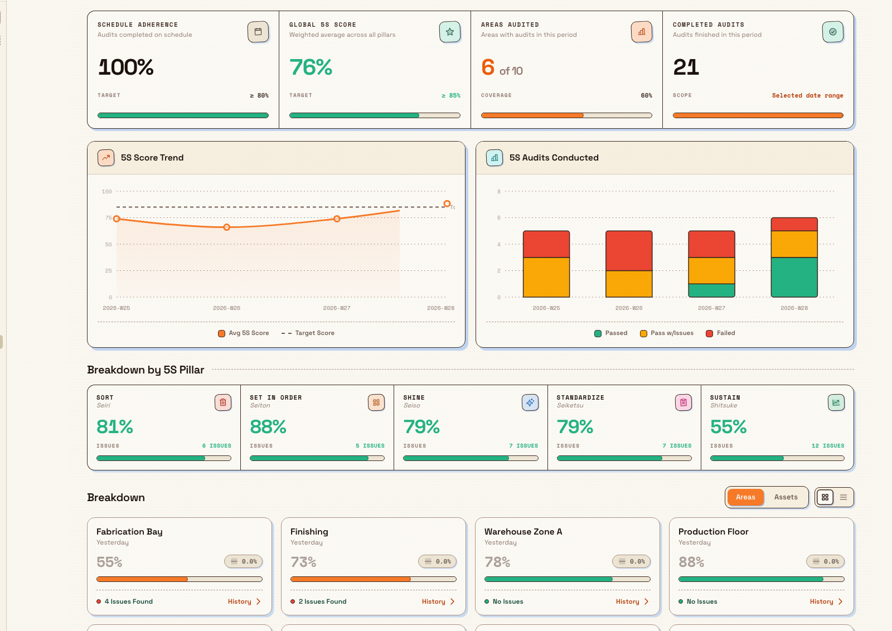Click the Schedule Adherence calendar icon

pyautogui.click(x=258, y=32)
